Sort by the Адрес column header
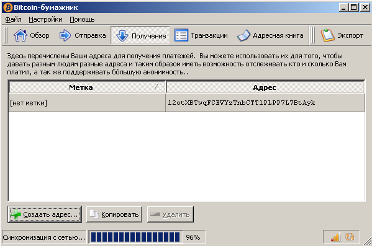The height and width of the screenshot is (246, 372). pyautogui.click(x=265, y=87)
